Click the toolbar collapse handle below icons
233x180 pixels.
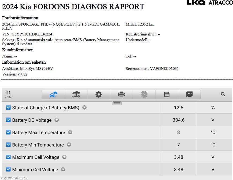(117, 103)
